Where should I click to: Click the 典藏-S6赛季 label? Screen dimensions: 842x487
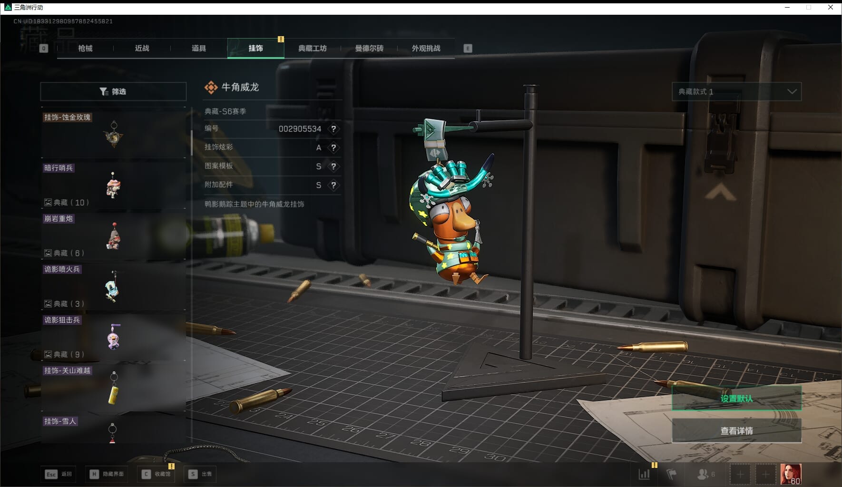tap(225, 111)
